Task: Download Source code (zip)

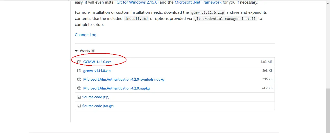Action: (96, 97)
